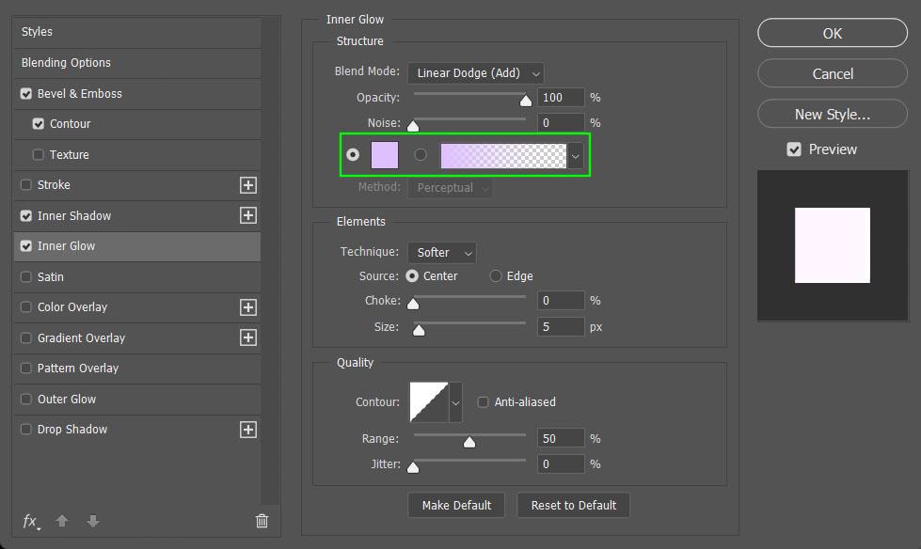Enable the Texture checkbox
Screen dimensions: 921x549
tap(39, 154)
